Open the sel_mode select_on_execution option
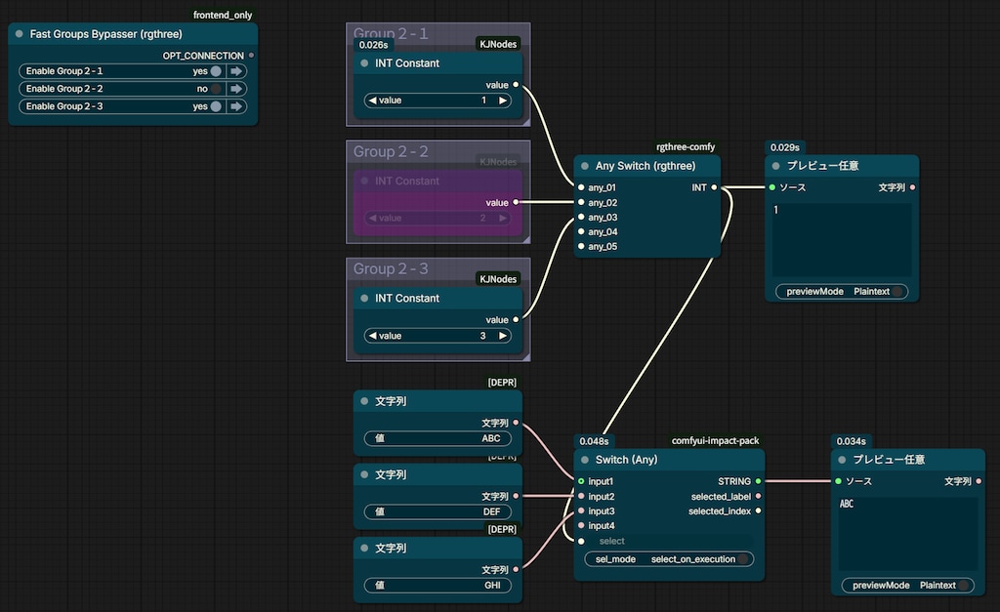 coord(669,559)
